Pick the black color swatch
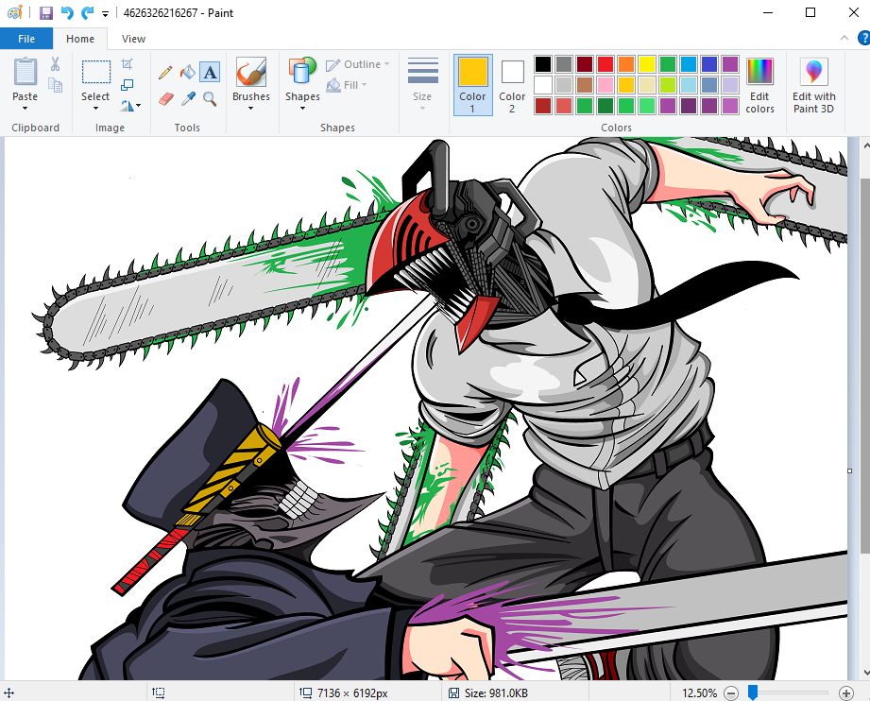 pyautogui.click(x=543, y=64)
